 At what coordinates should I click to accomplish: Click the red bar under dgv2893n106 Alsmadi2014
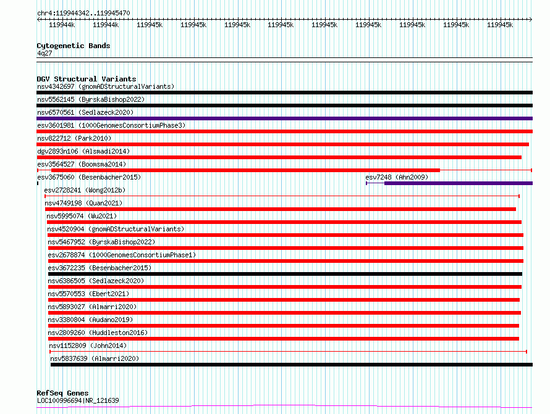279,157
